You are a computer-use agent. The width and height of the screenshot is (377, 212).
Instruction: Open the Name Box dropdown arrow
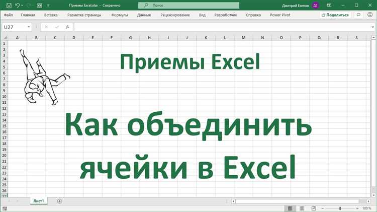[29, 27]
